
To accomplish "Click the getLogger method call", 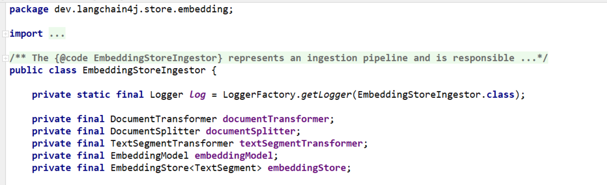I will [x=326, y=95].
